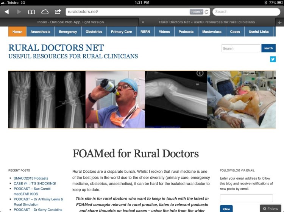The height and width of the screenshot is (212, 284).
Task: Close the Rural Doctors Net tab
Action: (143, 22)
